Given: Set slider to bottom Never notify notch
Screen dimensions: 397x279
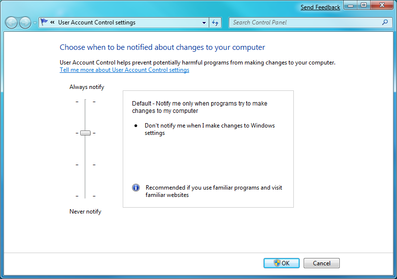Looking at the screenshot, I should pyautogui.click(x=86, y=196).
